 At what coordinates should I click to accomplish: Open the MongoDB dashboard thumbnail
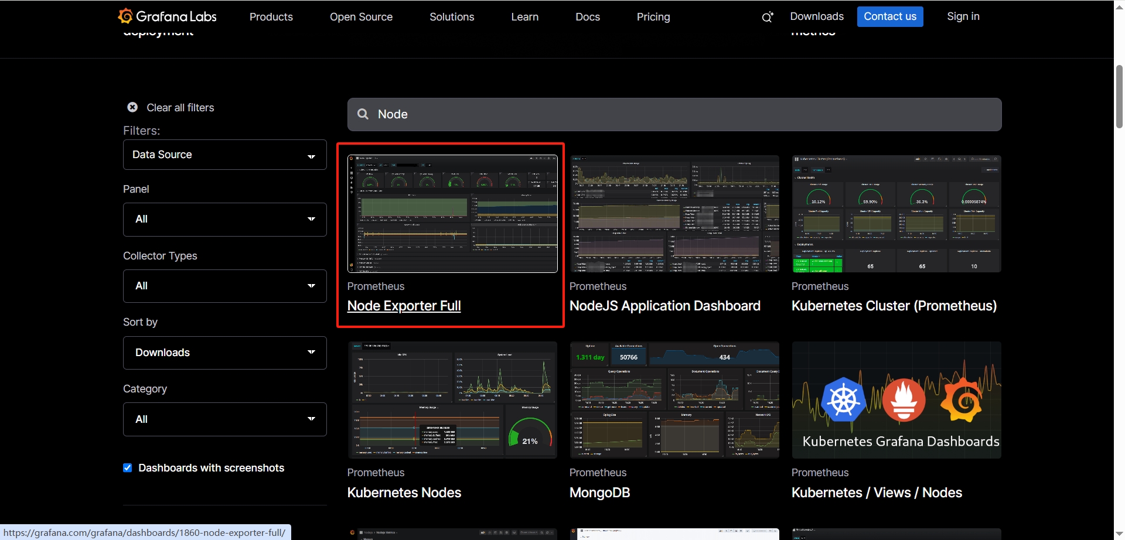click(x=674, y=400)
